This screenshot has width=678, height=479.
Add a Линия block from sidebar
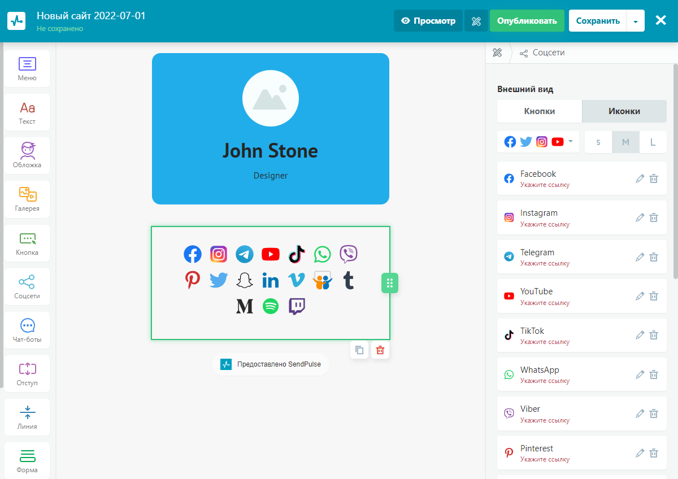pyautogui.click(x=27, y=417)
